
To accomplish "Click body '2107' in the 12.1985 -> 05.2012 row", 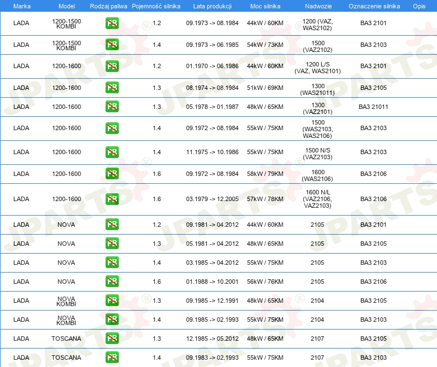I will click(317, 339).
